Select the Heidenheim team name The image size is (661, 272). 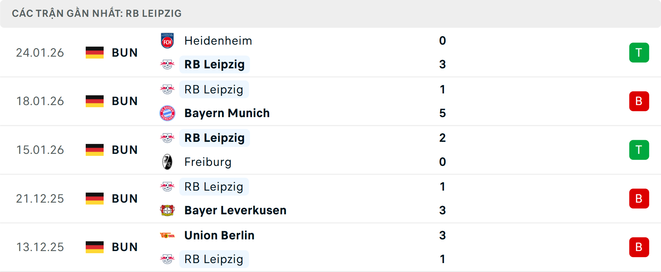pyautogui.click(x=218, y=41)
